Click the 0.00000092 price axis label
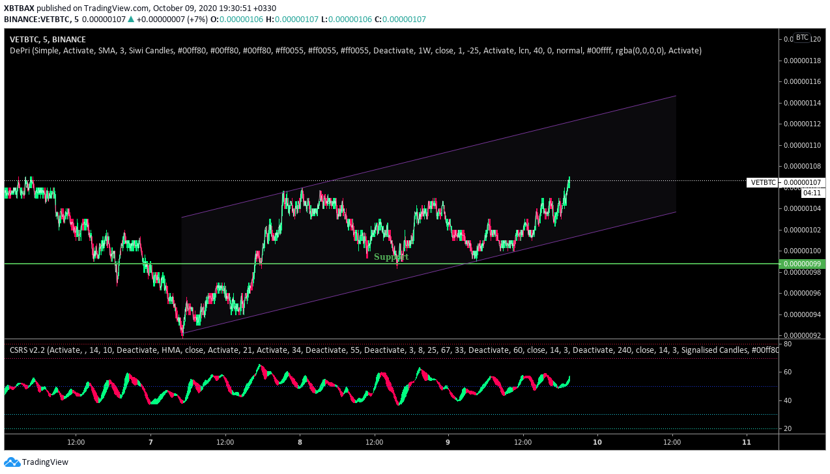Image resolution: width=830 pixels, height=474 pixels. 803,336
